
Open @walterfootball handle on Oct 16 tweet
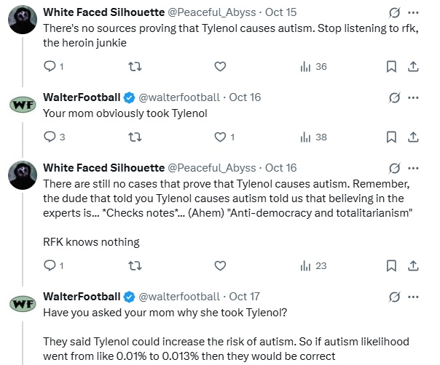(178, 97)
